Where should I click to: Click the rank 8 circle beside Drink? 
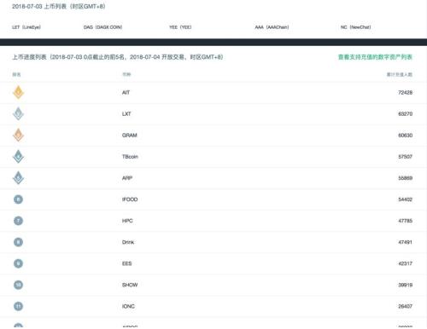coord(18,242)
